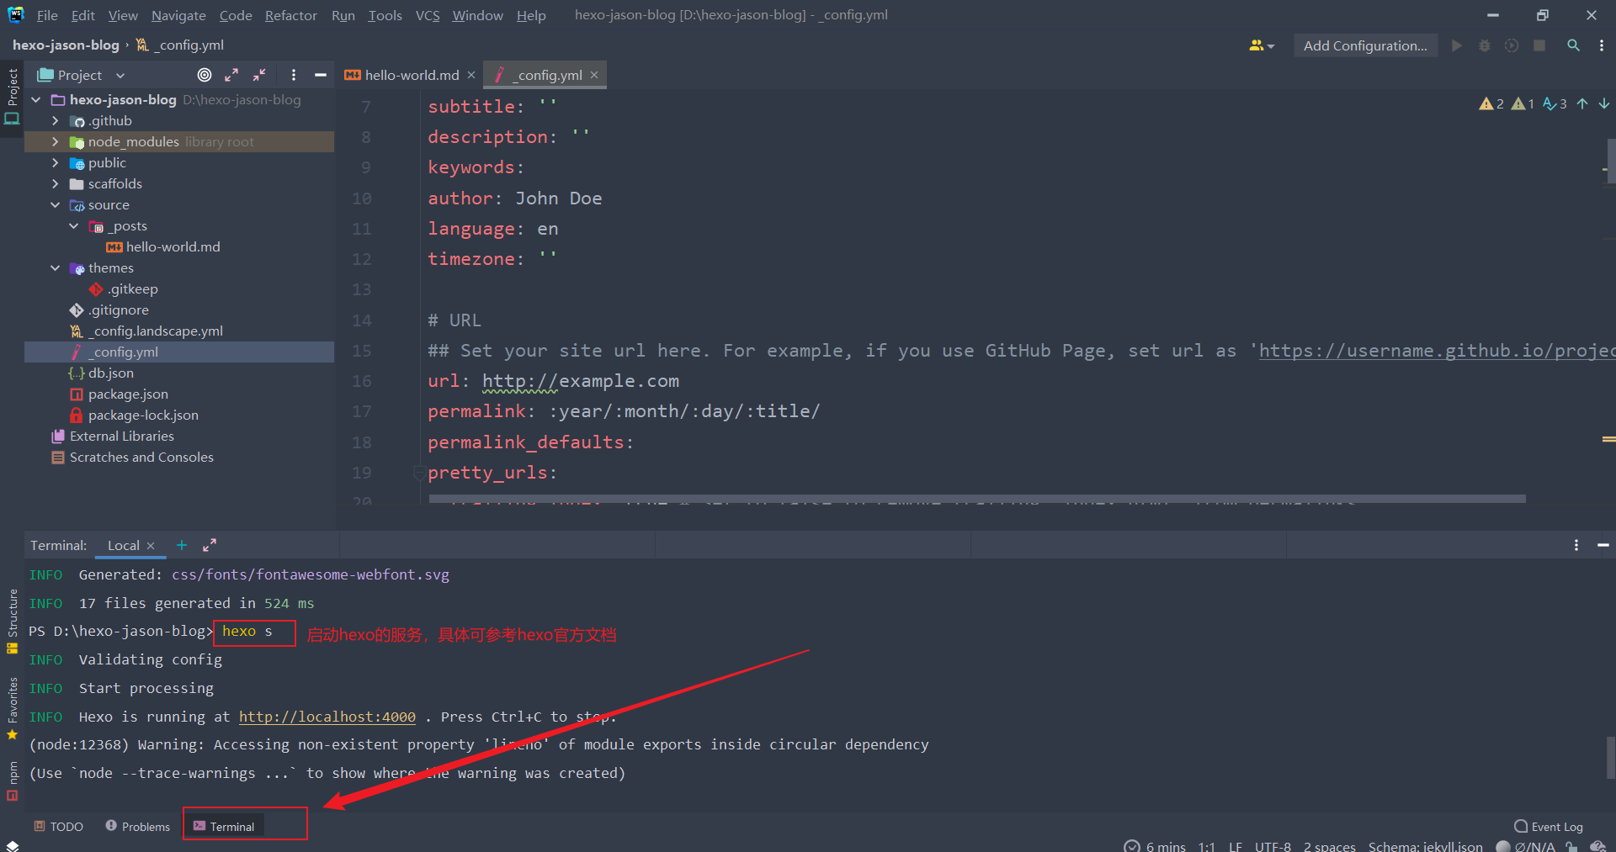The width and height of the screenshot is (1616, 852).
Task: Click Add Configuration button
Action: tap(1365, 45)
